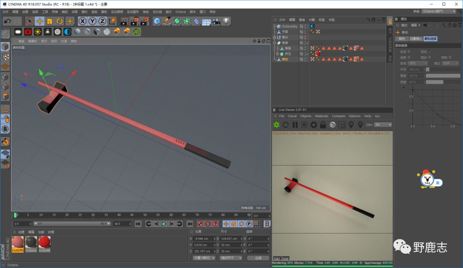The width and height of the screenshot is (463, 268).
Task: Click the Octane logo to send scene
Action: click(x=277, y=125)
